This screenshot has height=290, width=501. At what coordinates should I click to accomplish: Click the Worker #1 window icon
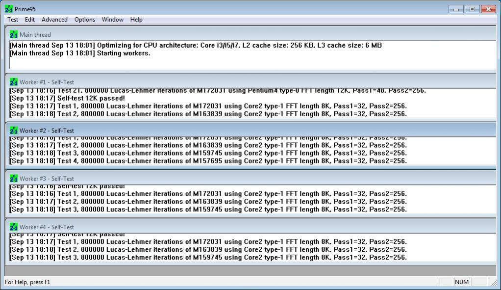pyautogui.click(x=13, y=82)
